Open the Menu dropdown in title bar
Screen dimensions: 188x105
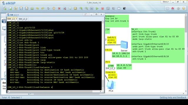coord(166,2)
